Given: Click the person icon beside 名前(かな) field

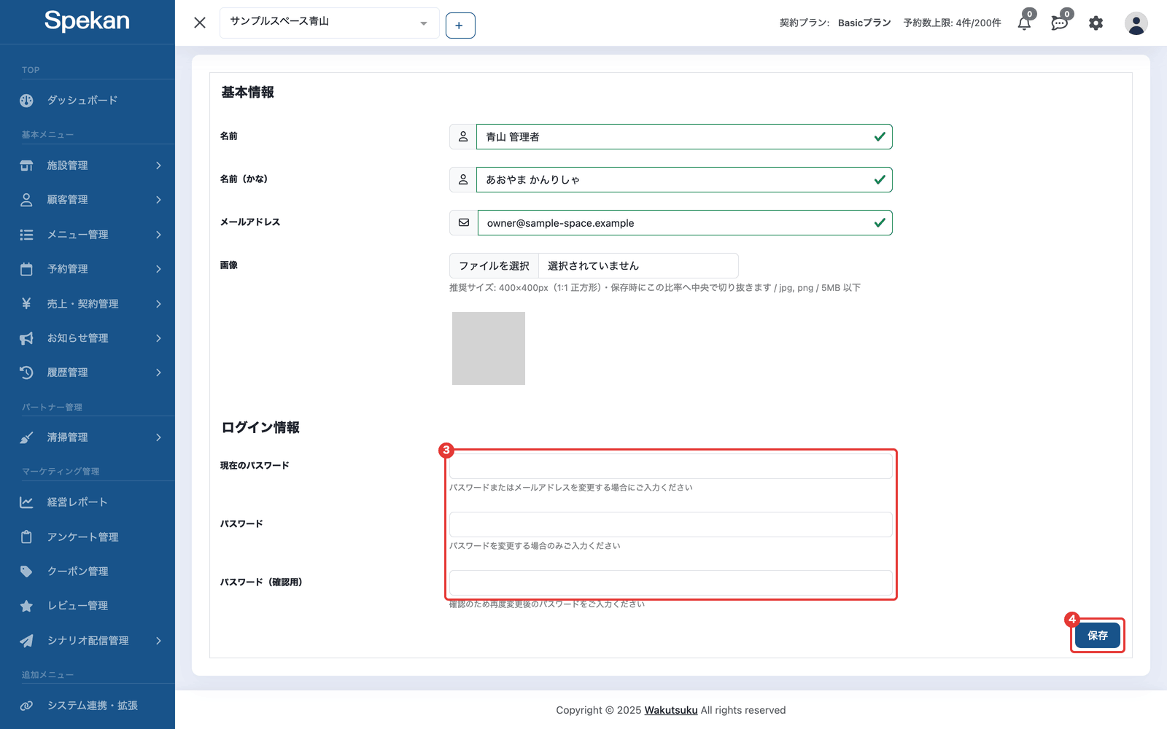Looking at the screenshot, I should [463, 180].
